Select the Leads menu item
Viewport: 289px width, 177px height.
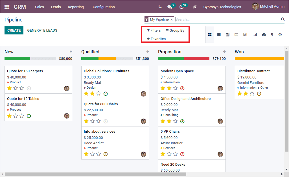pyautogui.click(x=56, y=7)
